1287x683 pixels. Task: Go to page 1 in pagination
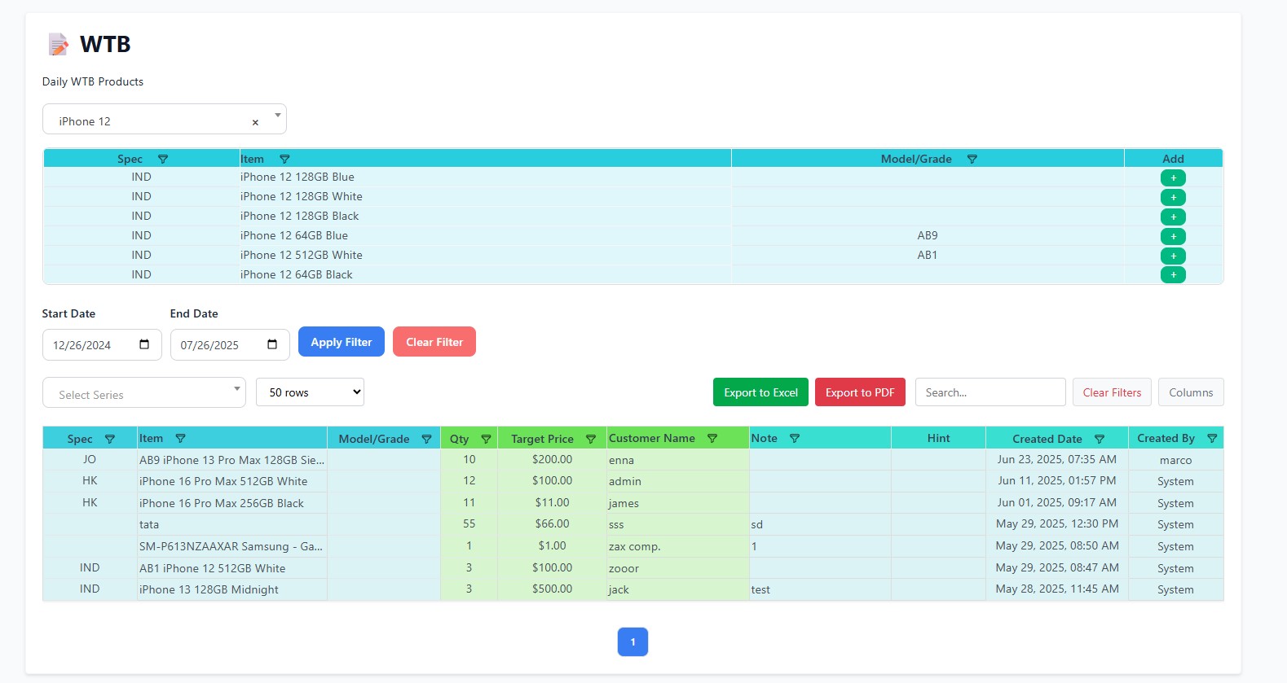tap(632, 641)
